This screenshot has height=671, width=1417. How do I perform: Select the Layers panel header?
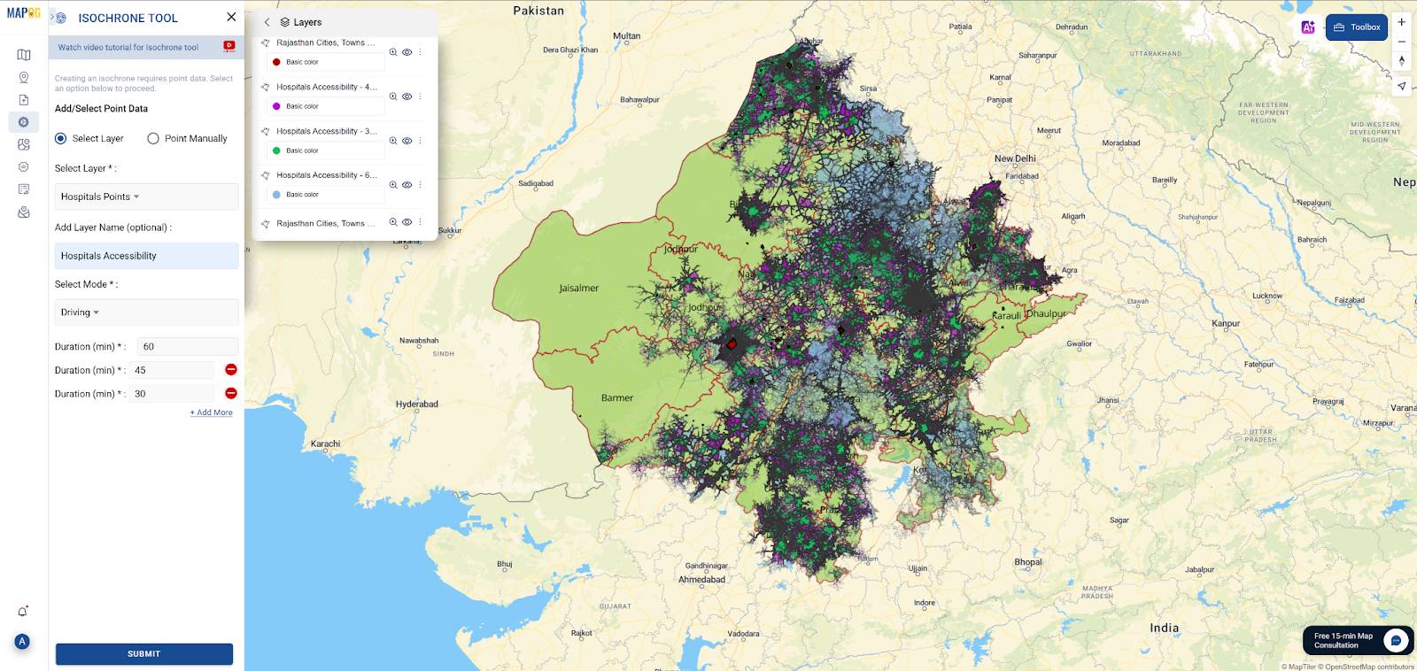click(x=301, y=22)
